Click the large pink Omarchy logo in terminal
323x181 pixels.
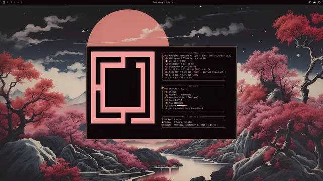[x=123, y=87]
